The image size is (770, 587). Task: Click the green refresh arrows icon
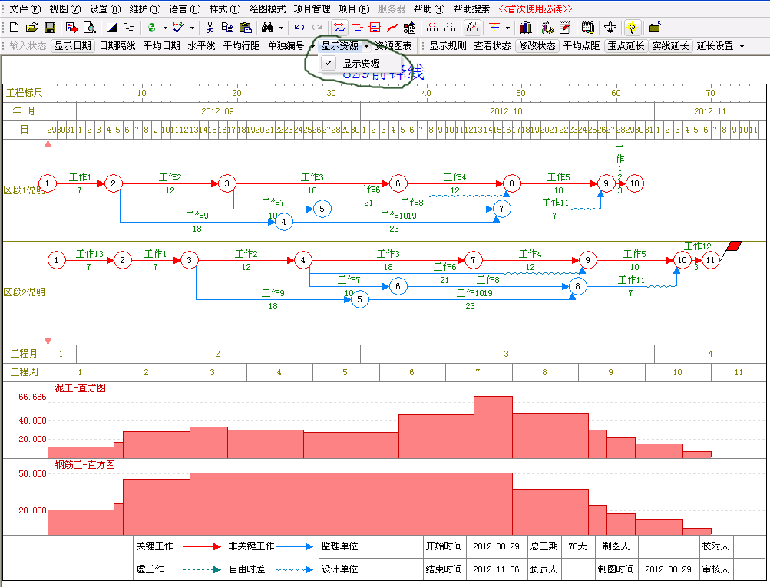(152, 28)
